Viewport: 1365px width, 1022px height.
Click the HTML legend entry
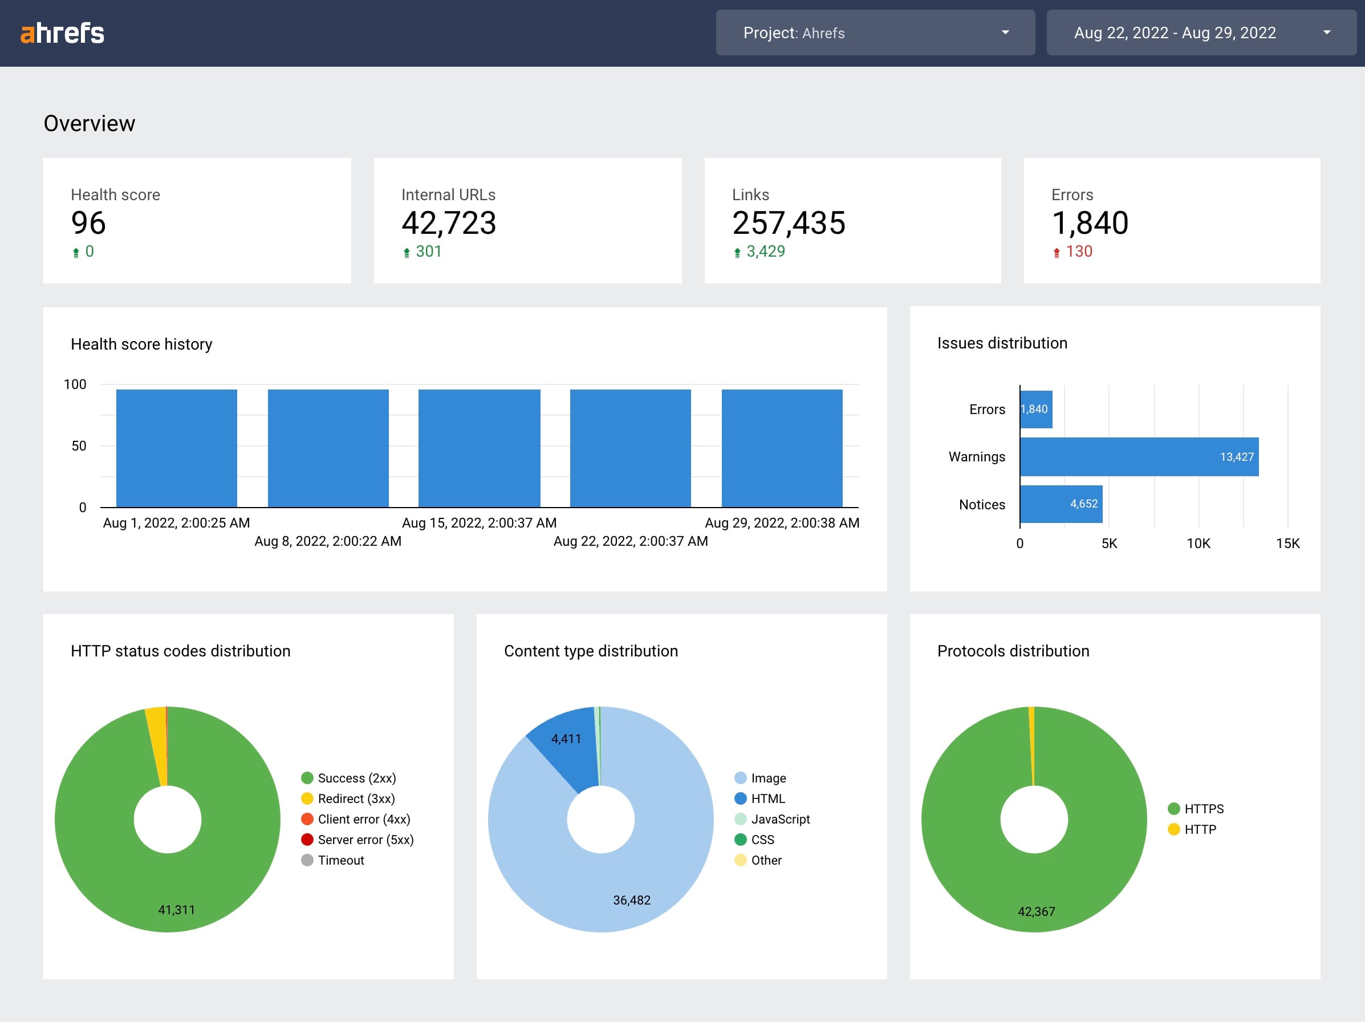[767, 798]
